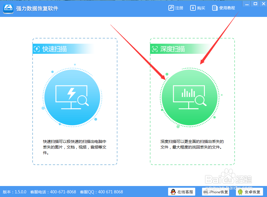Click the 购买 (purchase) button

(197, 8)
